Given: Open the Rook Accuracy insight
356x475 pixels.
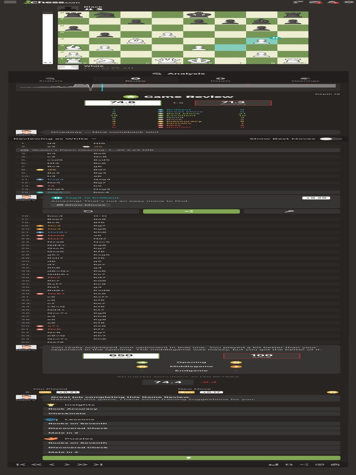Looking at the screenshot, I should coord(191,409).
